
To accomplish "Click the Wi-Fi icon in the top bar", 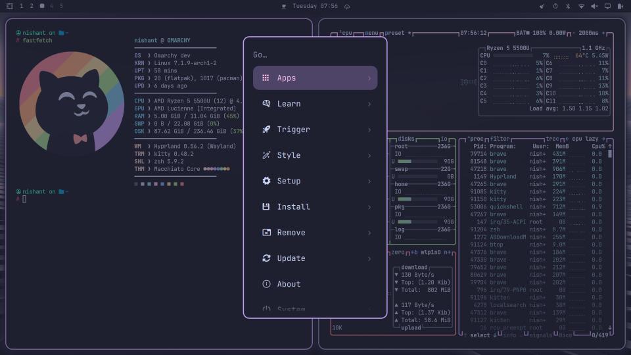I will point(581,6).
